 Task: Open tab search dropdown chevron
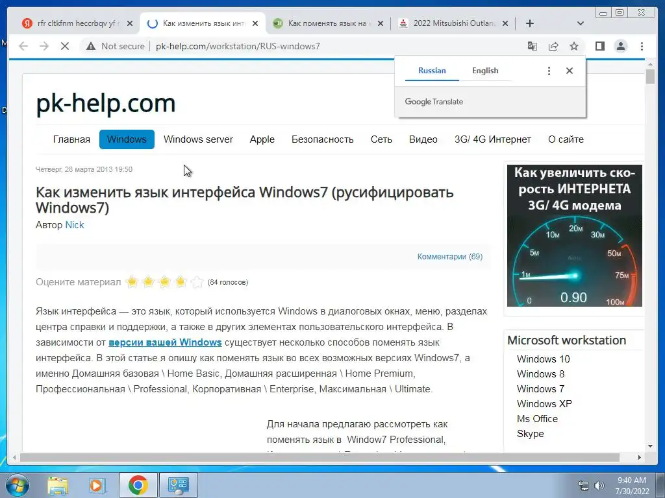click(581, 23)
